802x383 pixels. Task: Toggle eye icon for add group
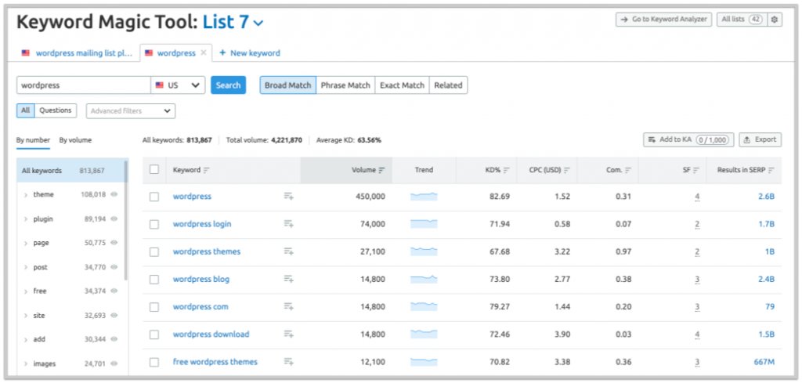tap(114, 340)
